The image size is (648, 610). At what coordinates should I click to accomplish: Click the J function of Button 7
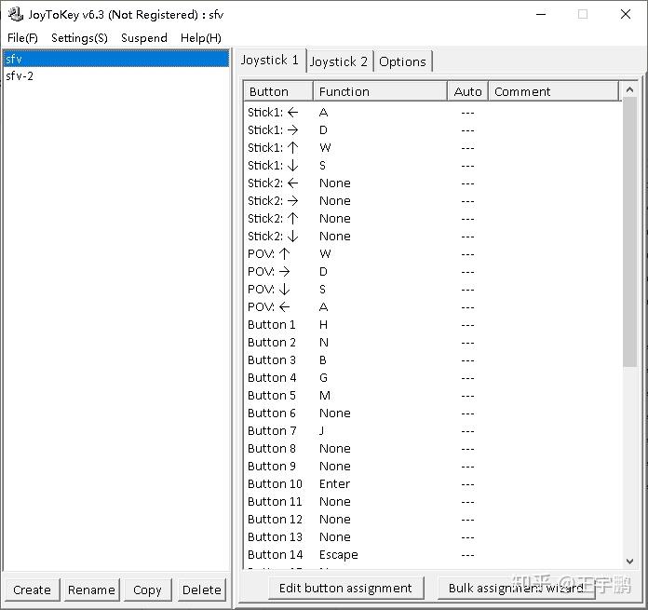coord(321,431)
